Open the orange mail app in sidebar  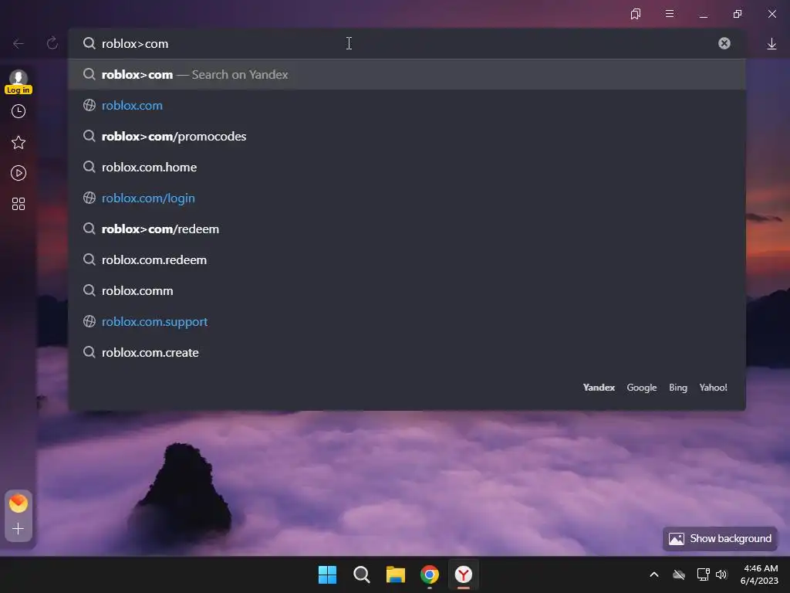[19, 503]
